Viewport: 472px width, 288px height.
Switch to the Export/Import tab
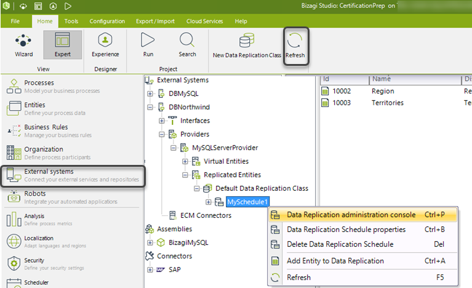[155, 22]
